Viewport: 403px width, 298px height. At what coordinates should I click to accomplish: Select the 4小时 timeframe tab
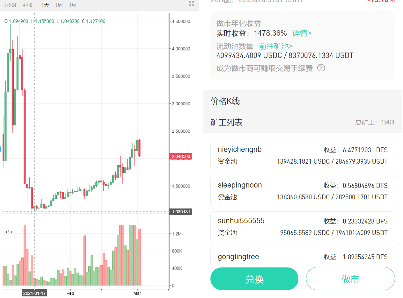(x=28, y=5)
